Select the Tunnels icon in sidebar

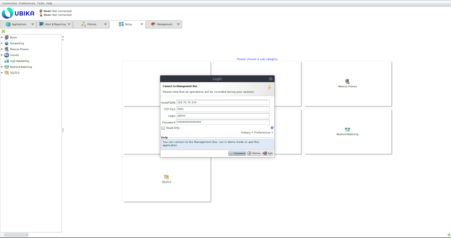(7, 55)
